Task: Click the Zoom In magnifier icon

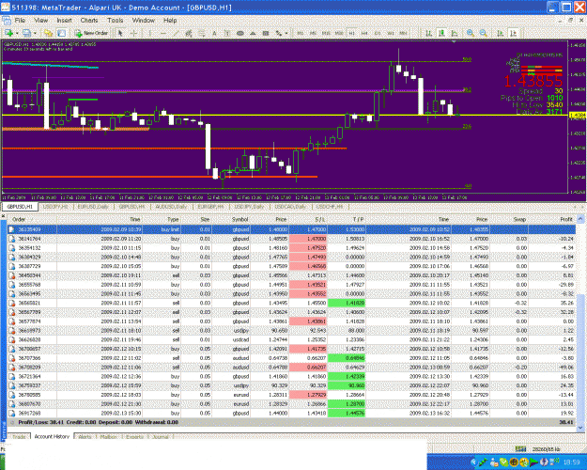Action: 471,33
